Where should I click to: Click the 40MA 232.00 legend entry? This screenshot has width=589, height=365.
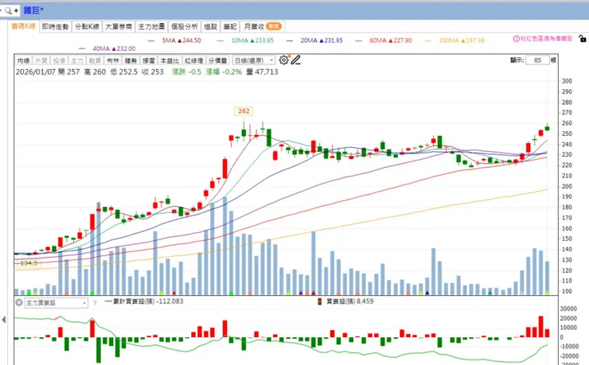107,49
